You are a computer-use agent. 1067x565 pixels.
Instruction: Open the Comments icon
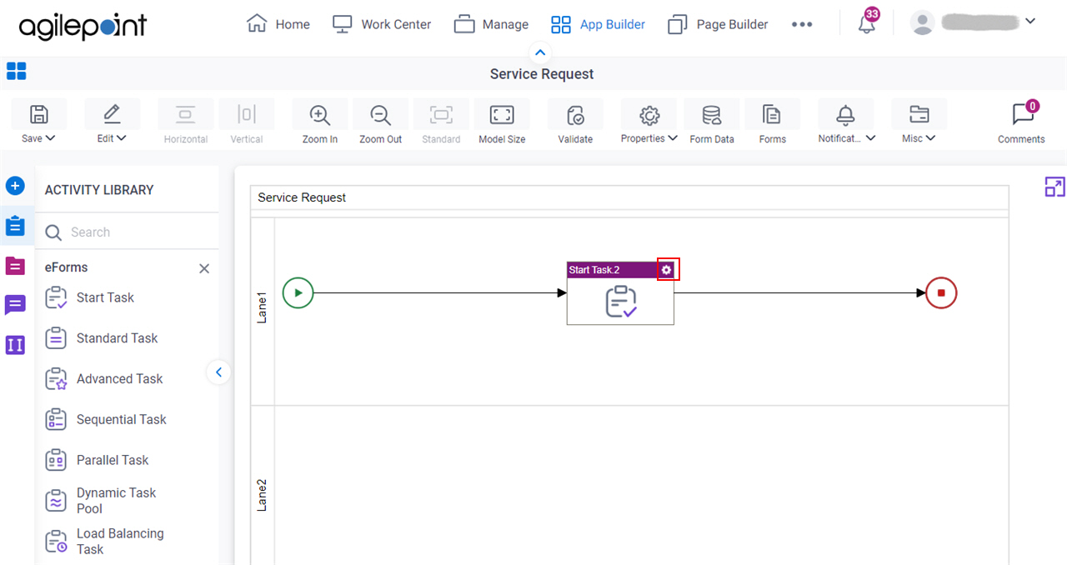1022,114
